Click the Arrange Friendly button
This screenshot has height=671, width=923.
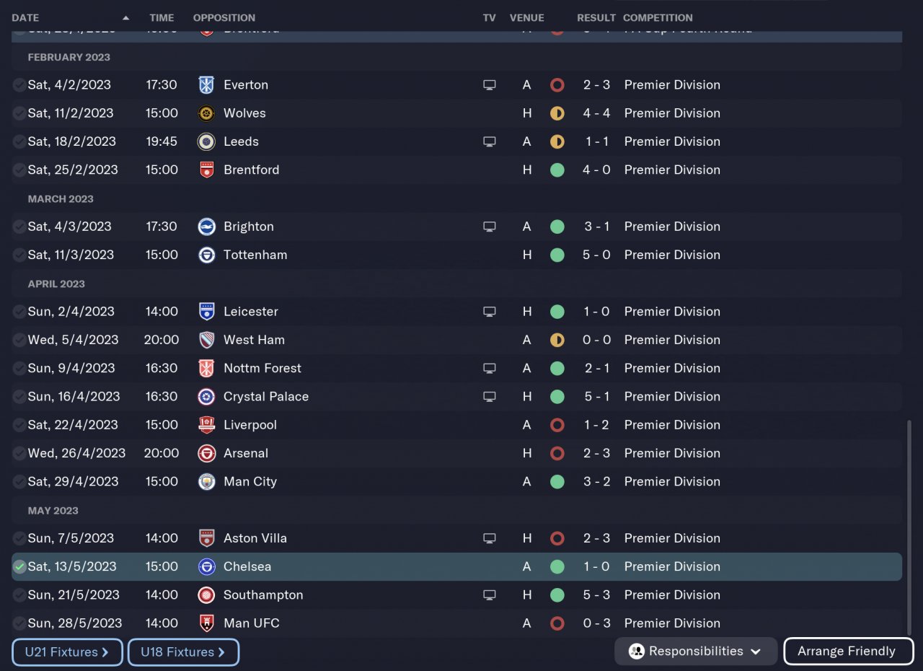click(847, 652)
